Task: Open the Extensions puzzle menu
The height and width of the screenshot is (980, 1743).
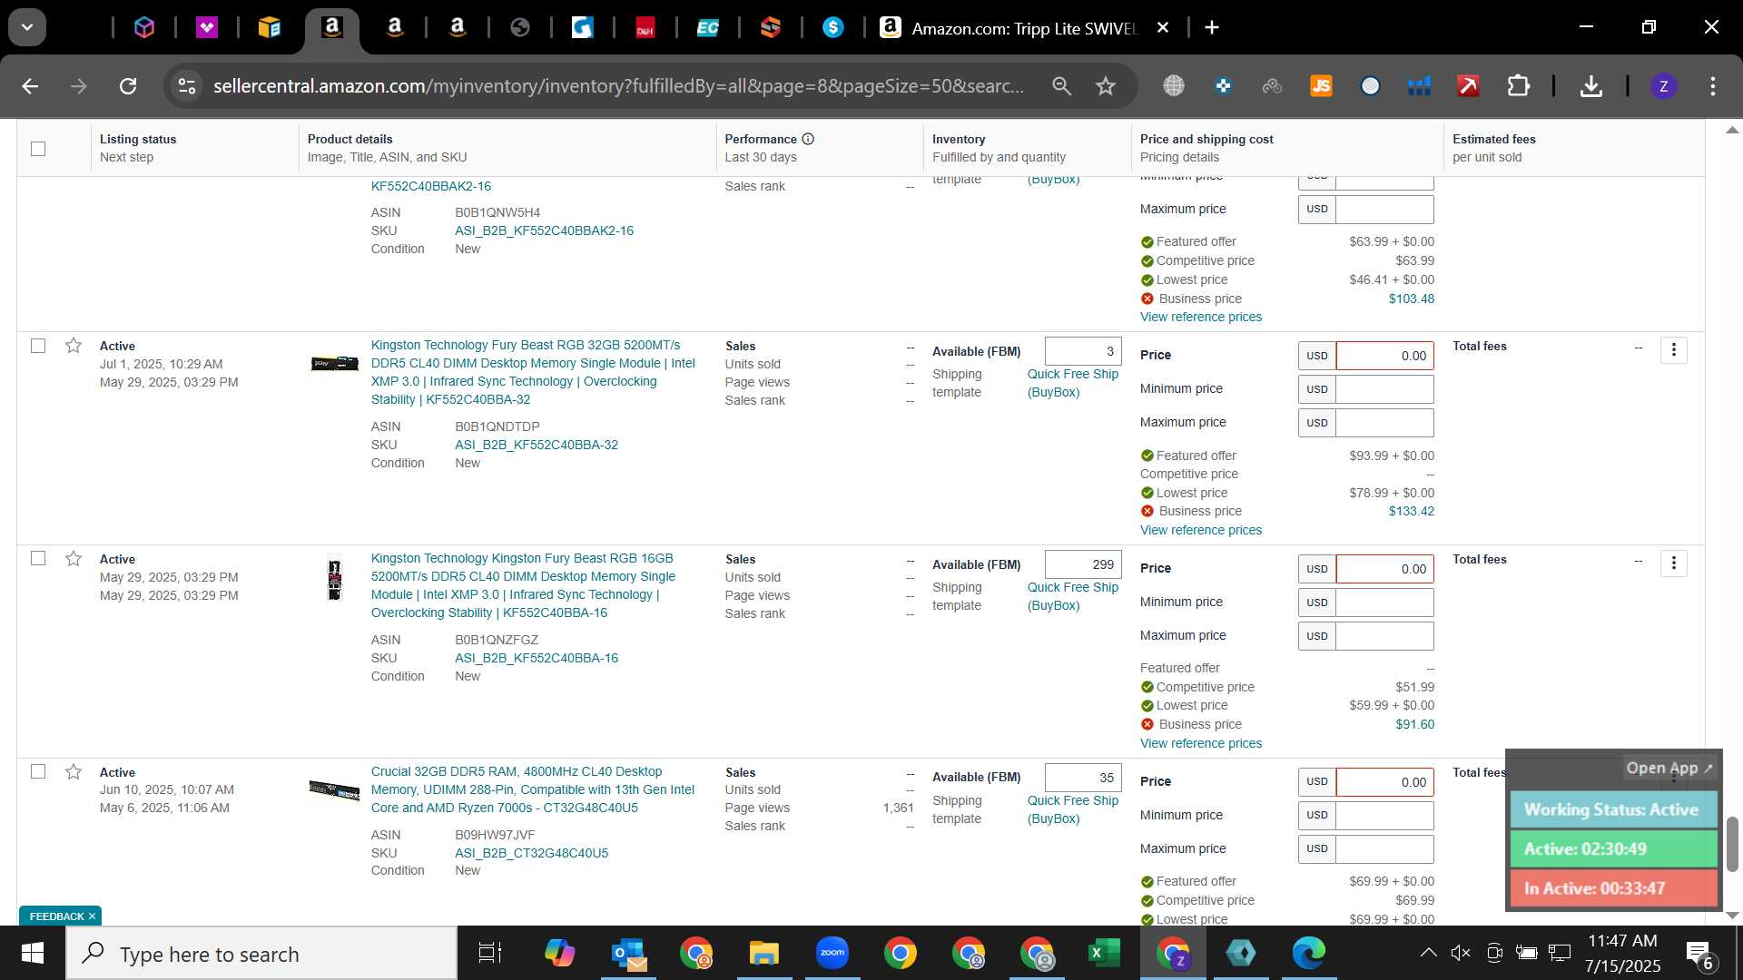Action: point(1518,86)
